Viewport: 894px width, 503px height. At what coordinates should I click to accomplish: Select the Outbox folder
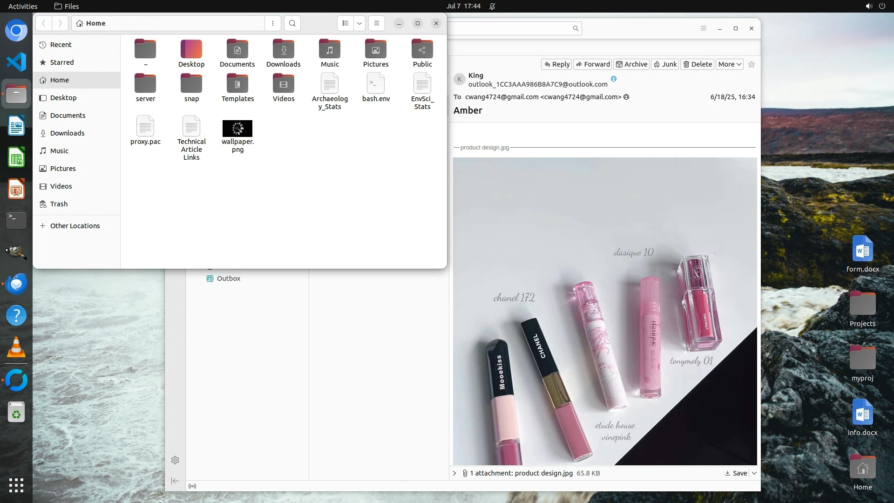click(228, 279)
